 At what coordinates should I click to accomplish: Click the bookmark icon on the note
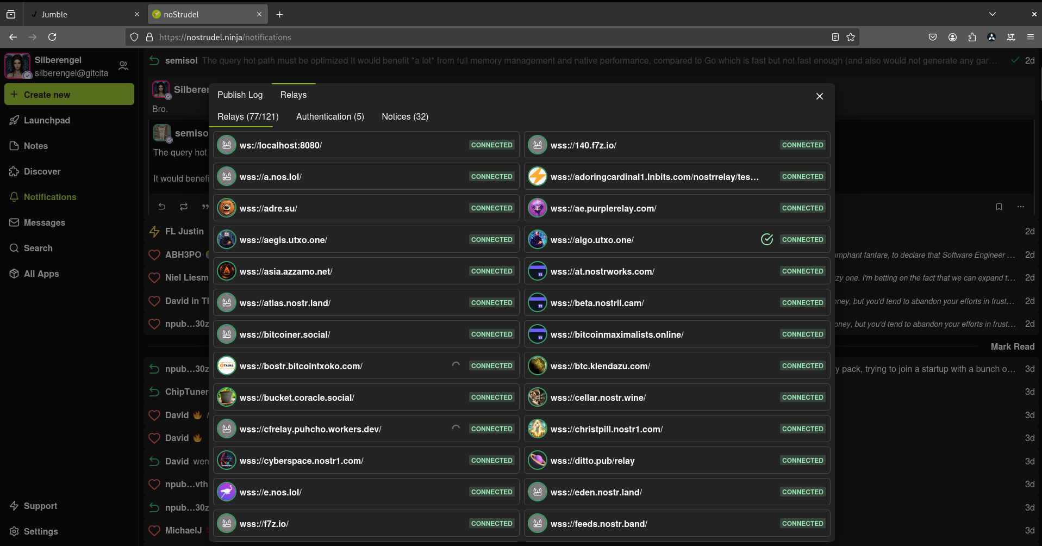click(x=999, y=207)
